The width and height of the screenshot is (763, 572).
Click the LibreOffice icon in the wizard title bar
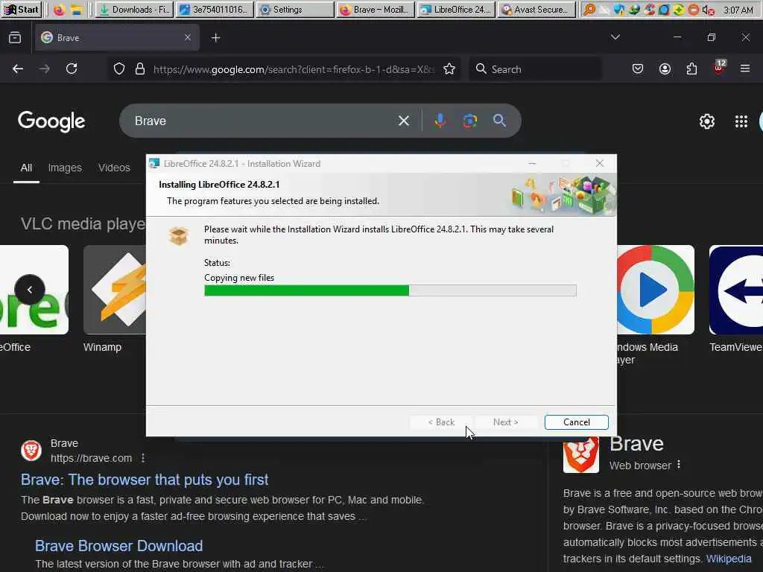(154, 163)
